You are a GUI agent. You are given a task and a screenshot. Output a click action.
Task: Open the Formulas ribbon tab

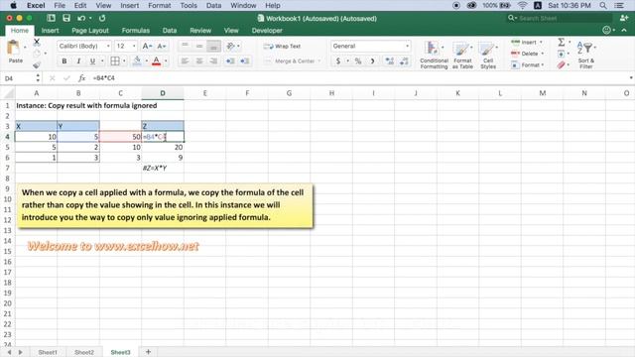pos(136,31)
